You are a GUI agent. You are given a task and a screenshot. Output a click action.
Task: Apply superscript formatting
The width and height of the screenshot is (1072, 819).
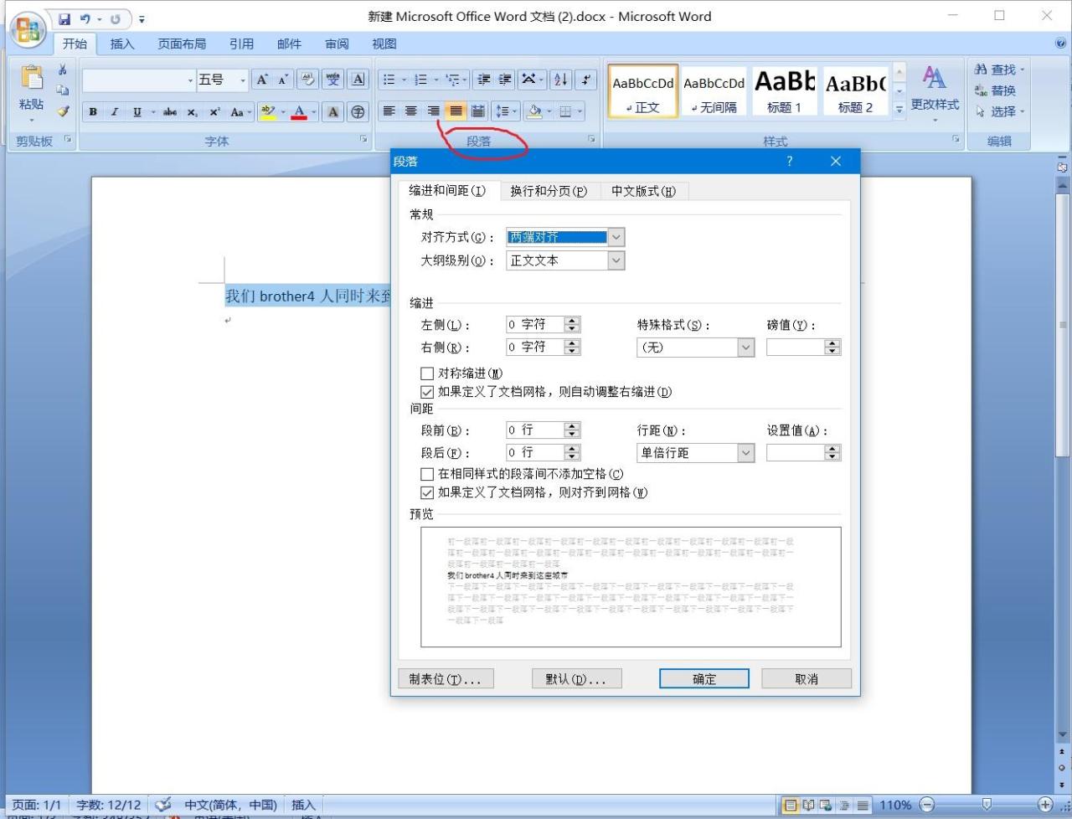215,111
